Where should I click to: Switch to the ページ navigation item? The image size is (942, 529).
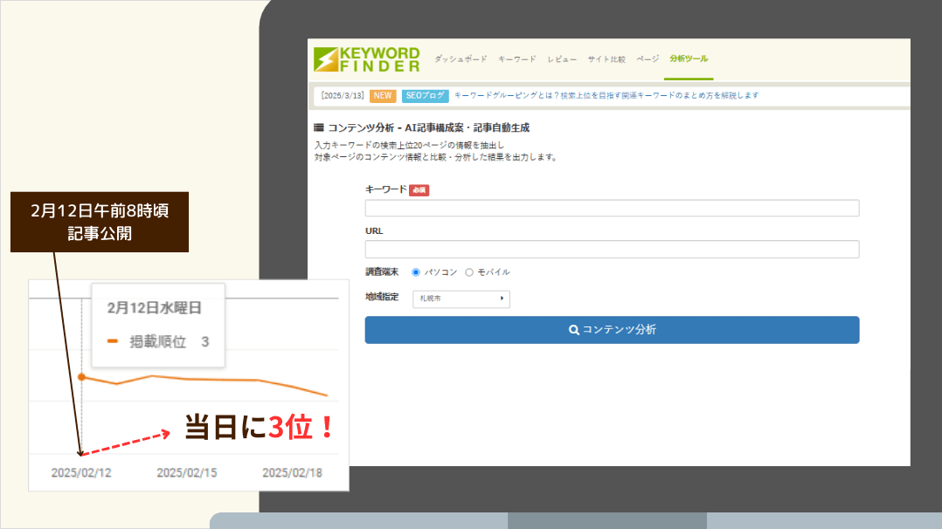(x=648, y=58)
